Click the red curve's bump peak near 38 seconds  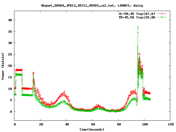coord(64,92)
